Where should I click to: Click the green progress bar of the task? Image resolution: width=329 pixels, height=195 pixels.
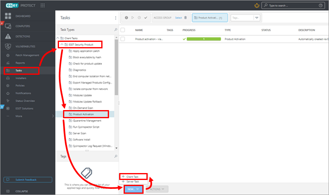tap(203, 39)
